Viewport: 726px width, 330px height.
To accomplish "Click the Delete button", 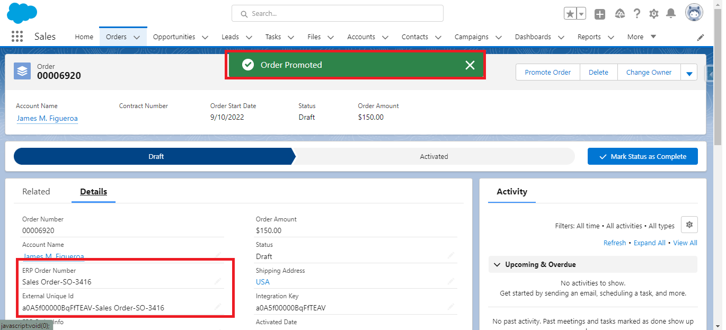I will [x=598, y=72].
